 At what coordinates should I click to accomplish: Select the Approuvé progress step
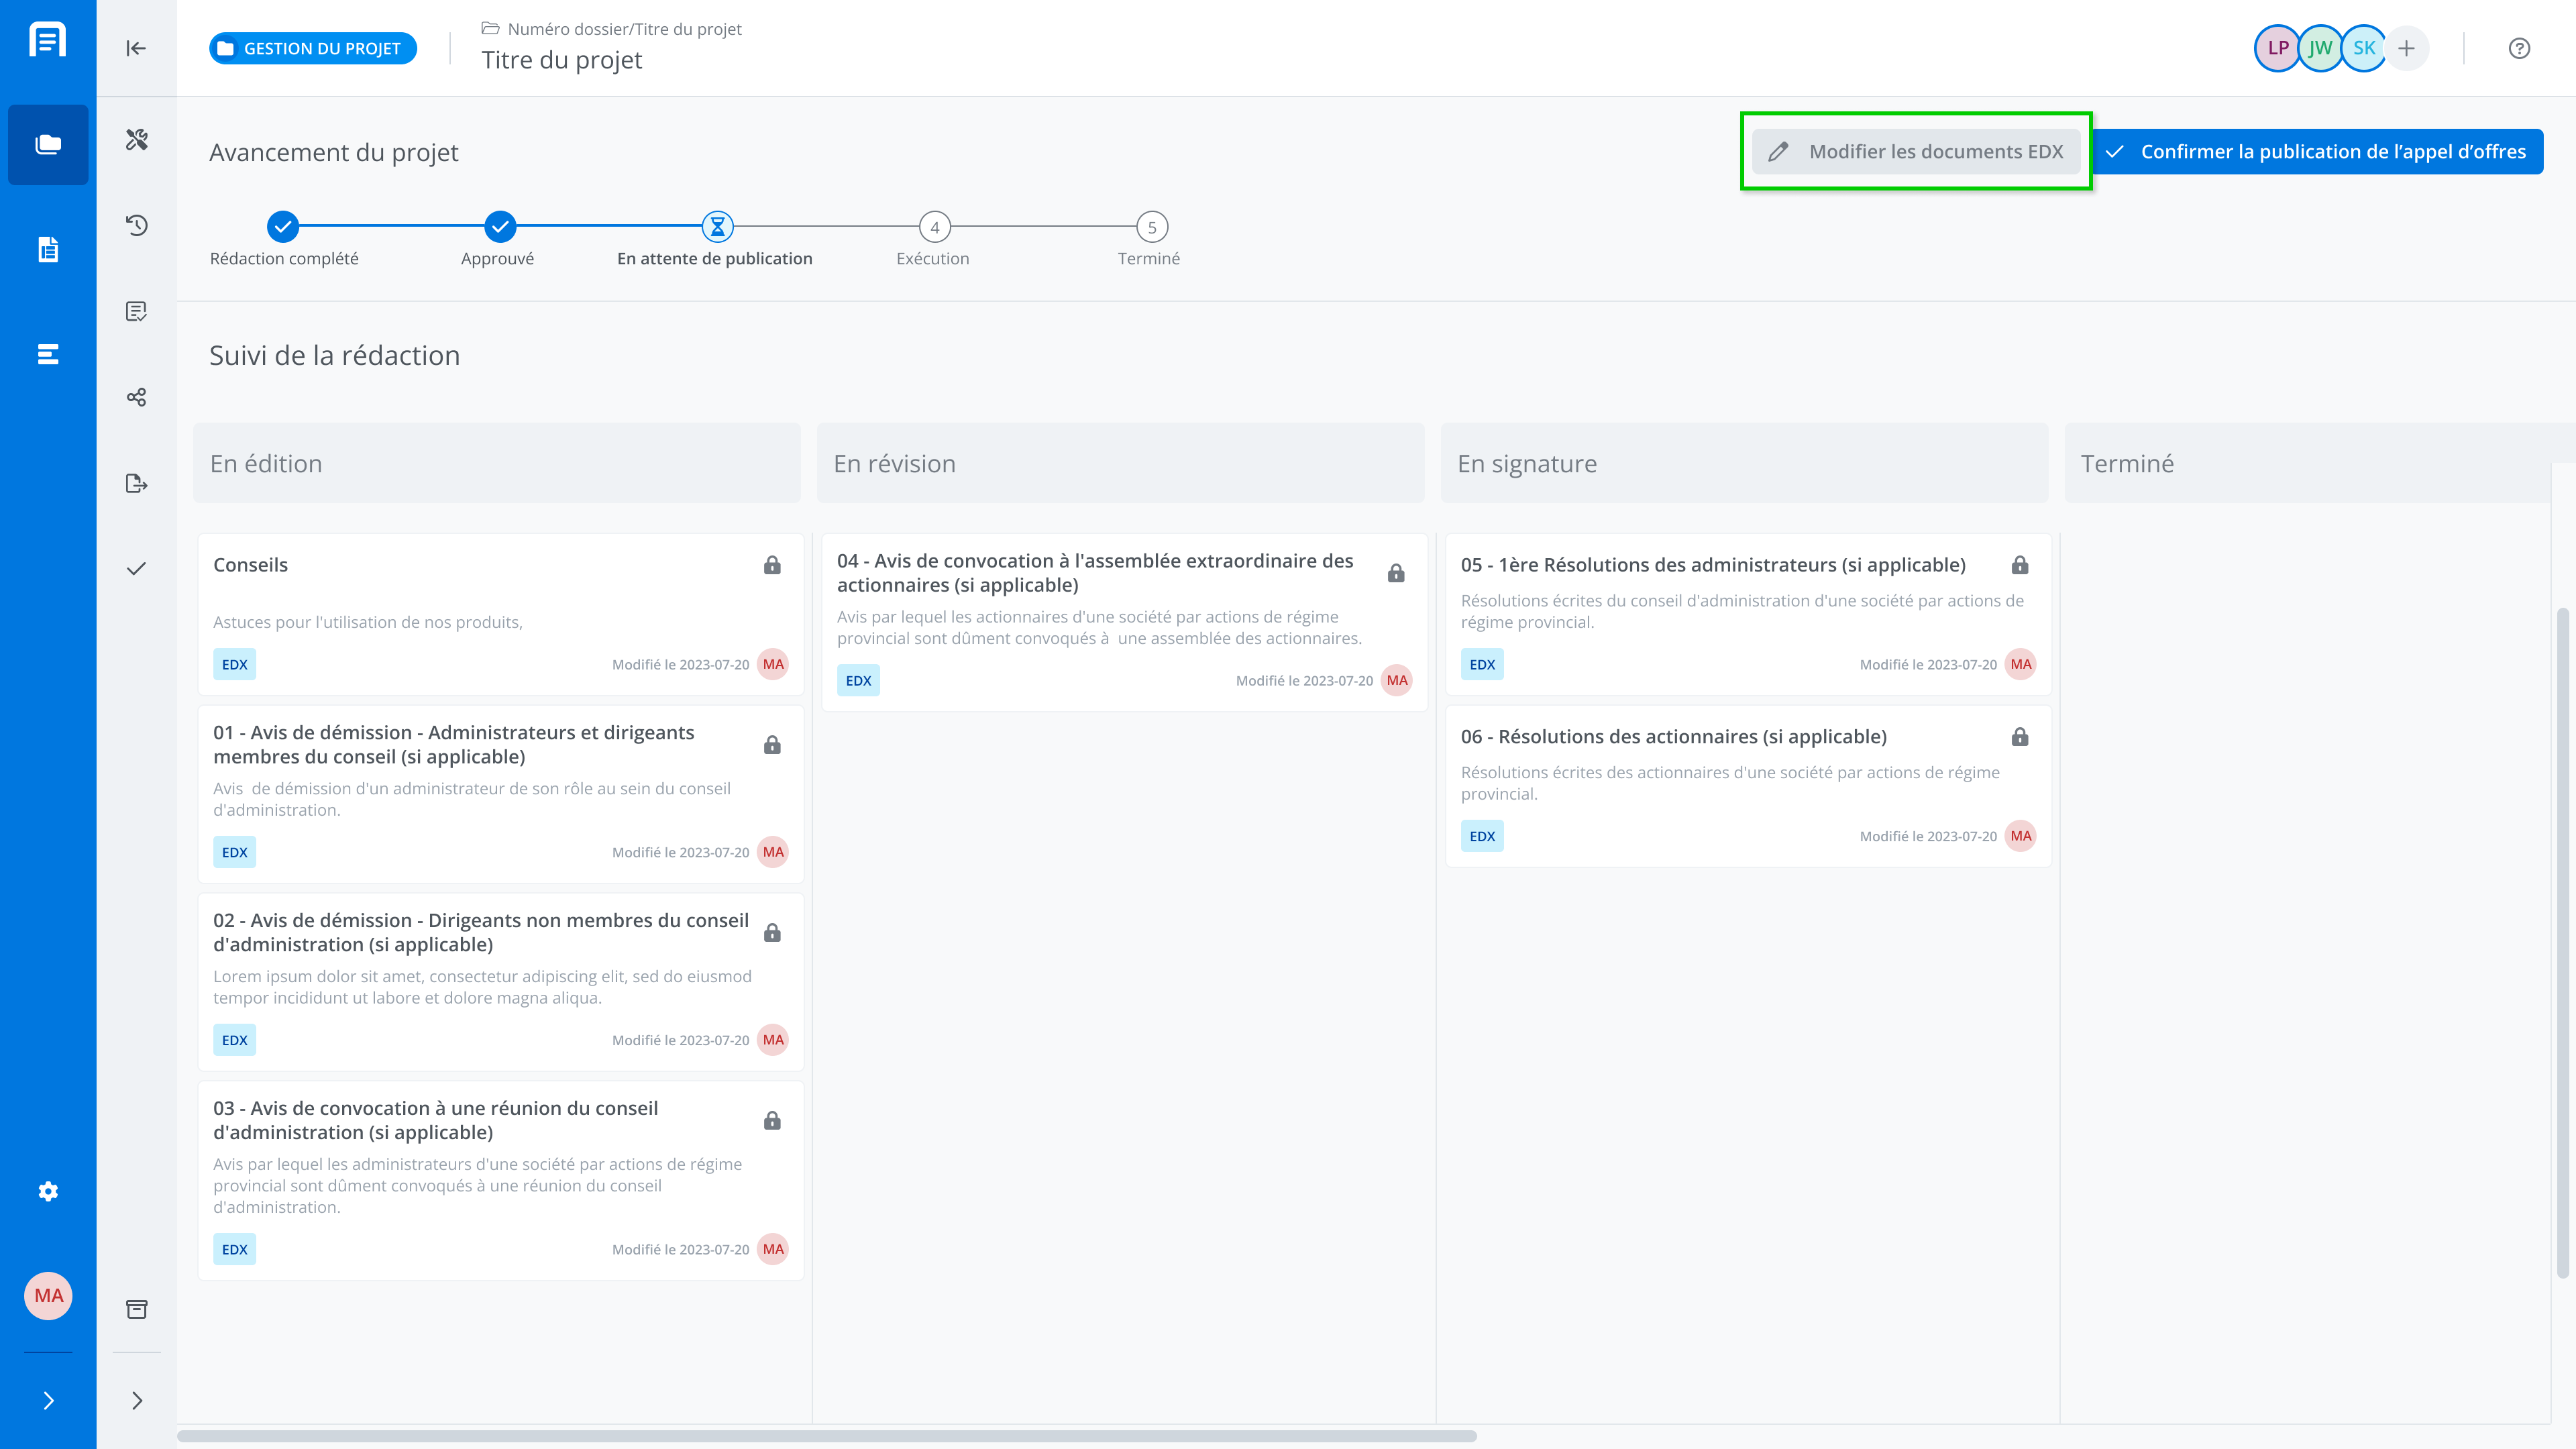click(500, 227)
